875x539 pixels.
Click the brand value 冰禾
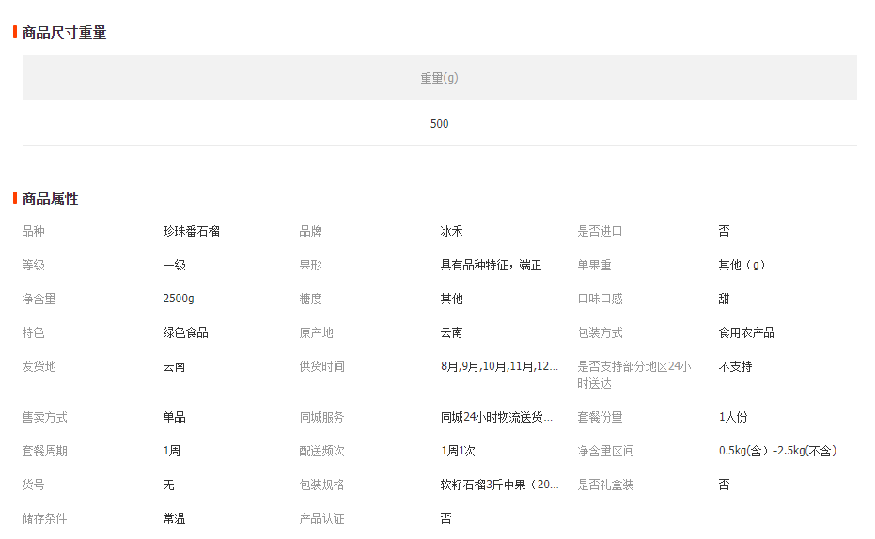click(x=451, y=231)
